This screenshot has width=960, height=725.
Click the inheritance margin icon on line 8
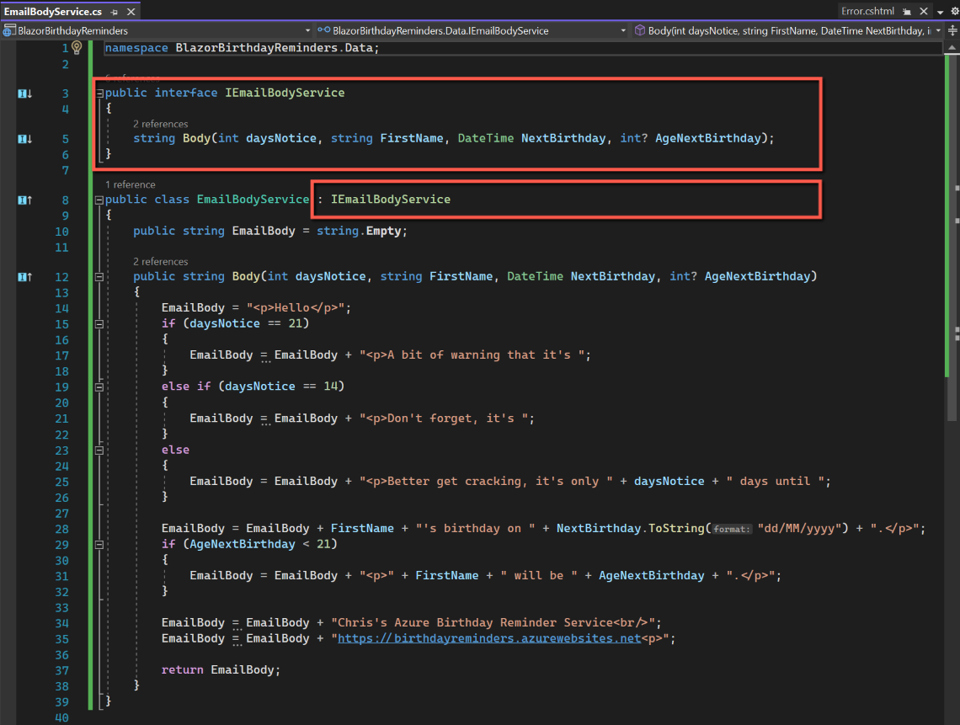click(25, 200)
